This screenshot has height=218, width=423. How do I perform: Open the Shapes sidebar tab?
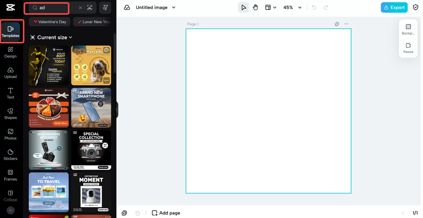11,114
